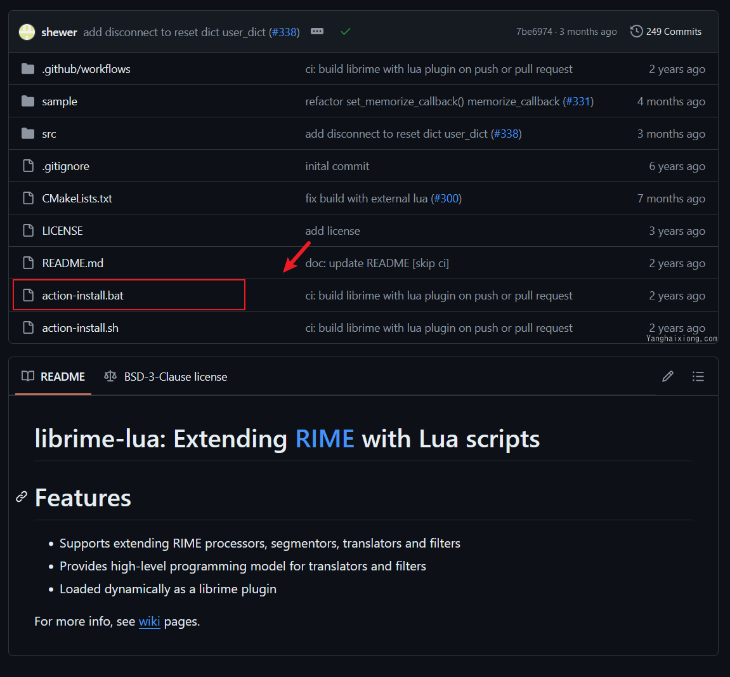Open the action-install.bat file
Viewport: 730px width, 677px height.
(83, 296)
